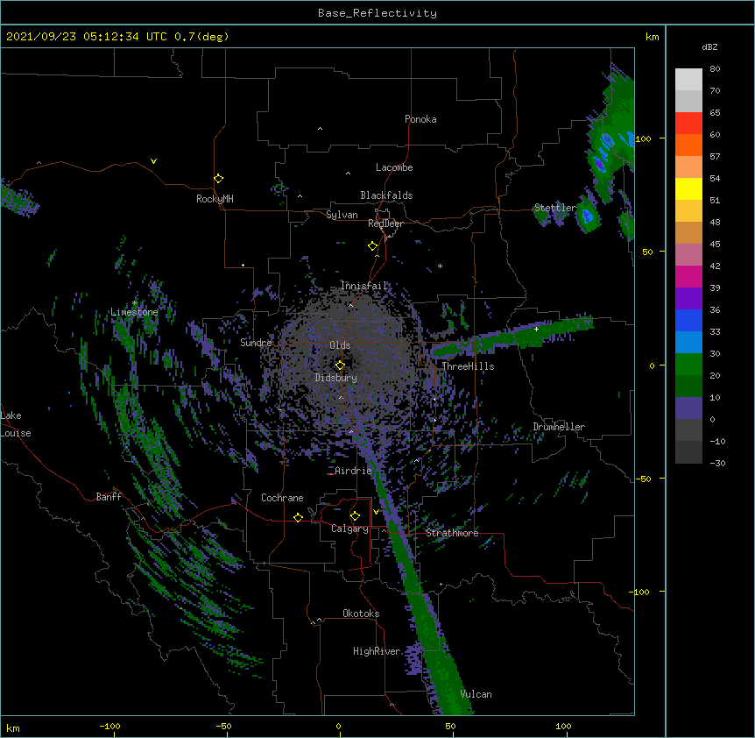Click the Didsbury city label
This screenshot has height=738, width=755.
336,378
